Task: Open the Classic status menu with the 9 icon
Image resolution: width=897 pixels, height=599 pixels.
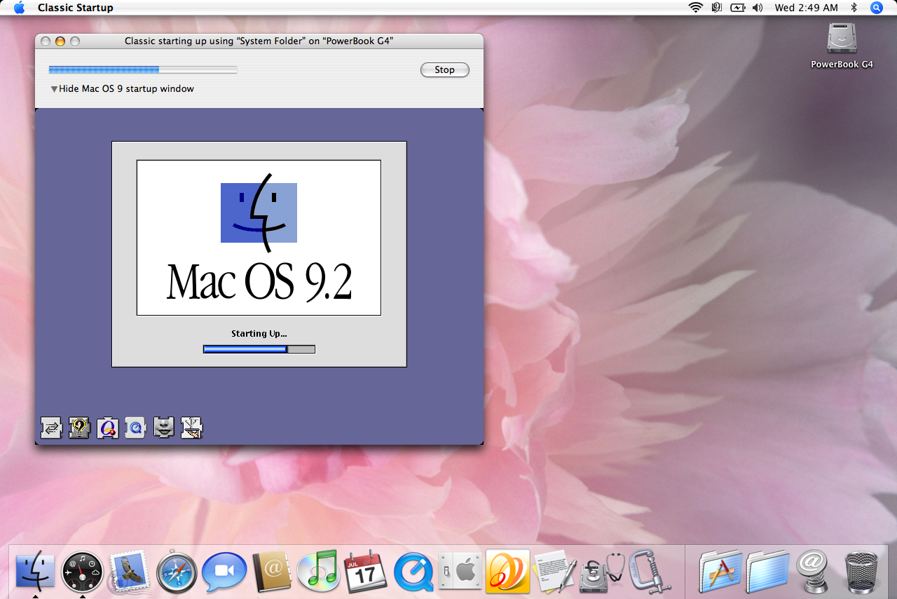Action: tap(716, 8)
